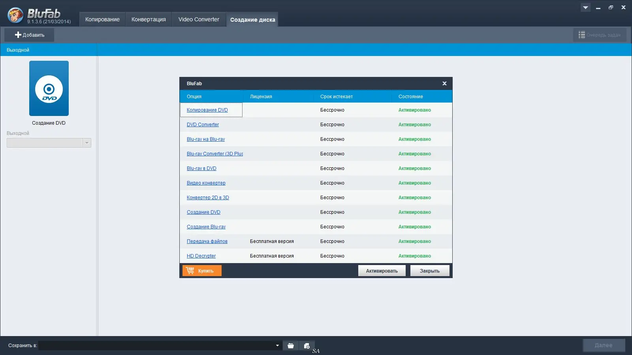
Task: Click the Опция column header
Action: 211,97
